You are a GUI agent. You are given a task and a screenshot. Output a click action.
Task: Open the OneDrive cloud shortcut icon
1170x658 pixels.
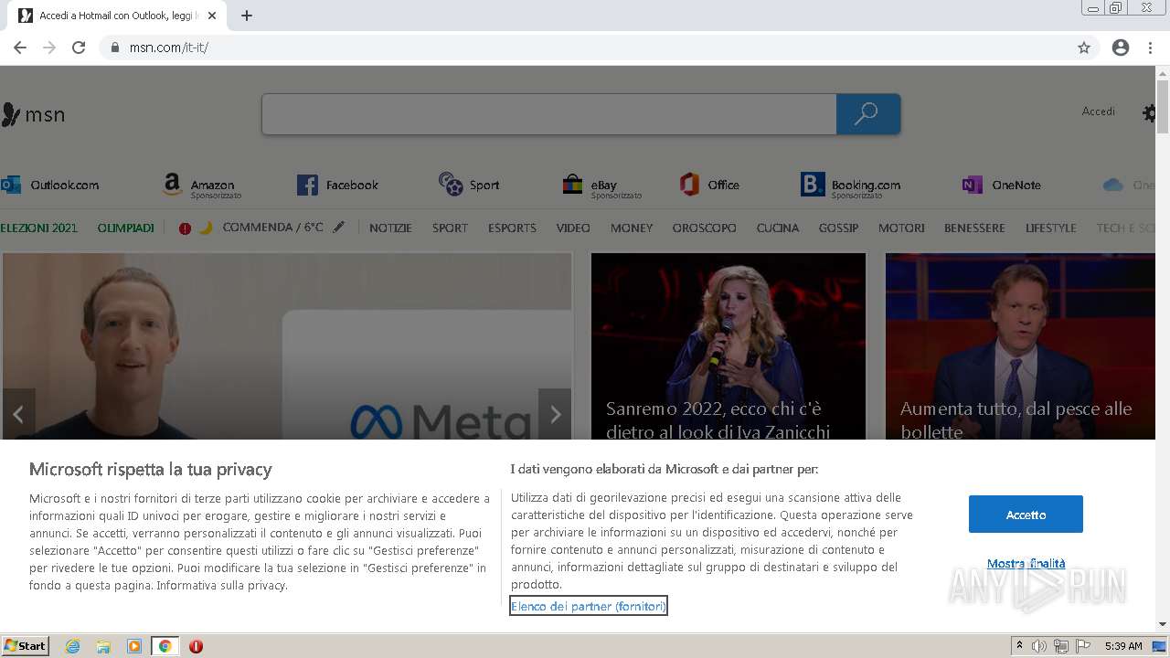point(1112,185)
